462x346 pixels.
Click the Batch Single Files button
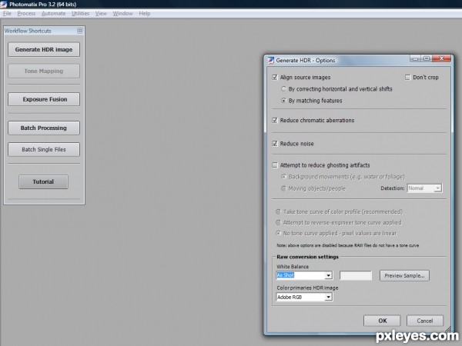pyautogui.click(x=44, y=149)
